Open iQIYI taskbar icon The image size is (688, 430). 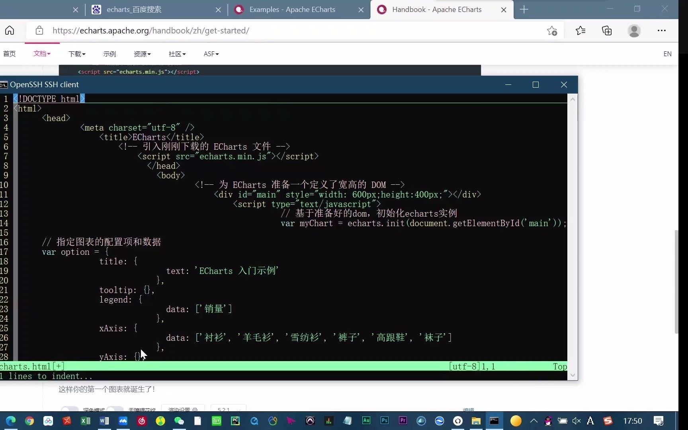217,421
